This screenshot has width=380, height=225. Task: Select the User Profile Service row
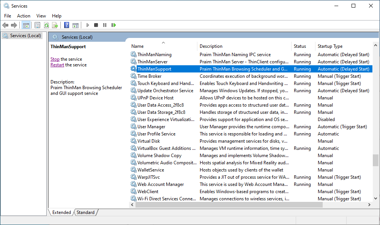point(251,134)
